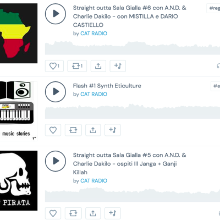Image resolution: width=220 pixels, height=220 pixels.
Task: Repost the Sala Gialla #6 show
Action: pos(77,66)
